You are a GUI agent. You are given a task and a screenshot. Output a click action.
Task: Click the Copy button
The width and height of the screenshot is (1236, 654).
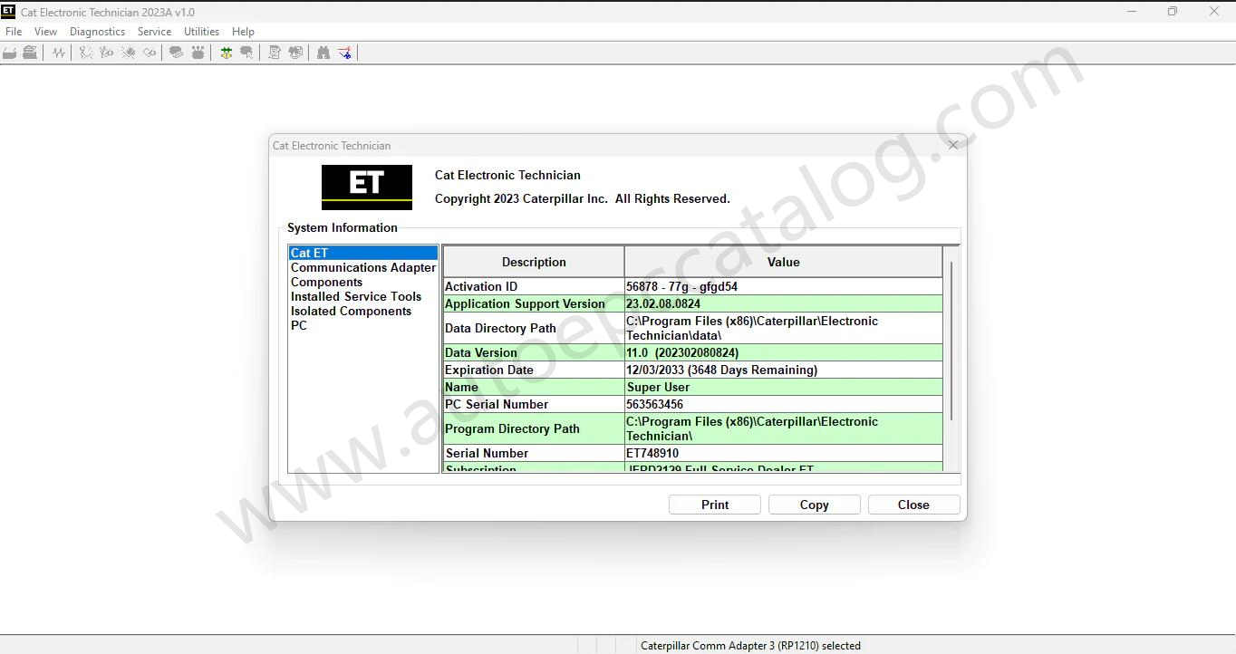(815, 505)
